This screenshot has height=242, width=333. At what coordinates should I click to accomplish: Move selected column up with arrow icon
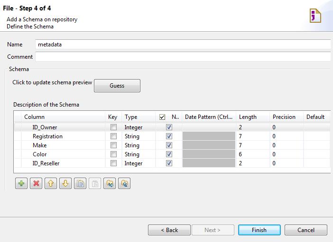[51, 184]
